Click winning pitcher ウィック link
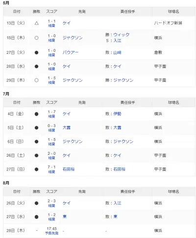Image resolution: width=196 pixels, height=238 pixels. [122, 35]
